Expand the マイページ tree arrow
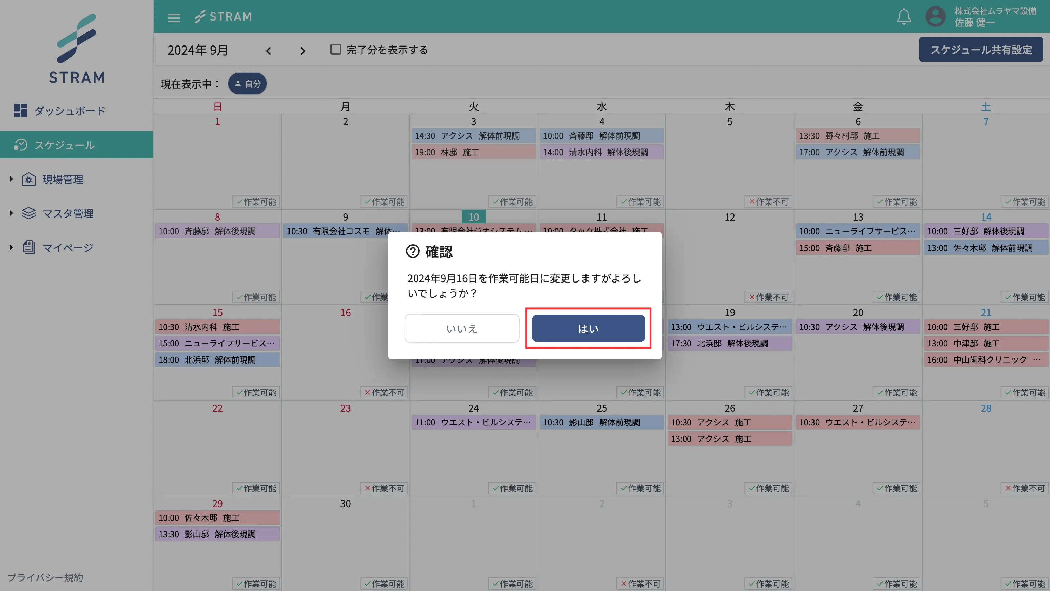Viewport: 1050px width, 591px height. (11, 247)
